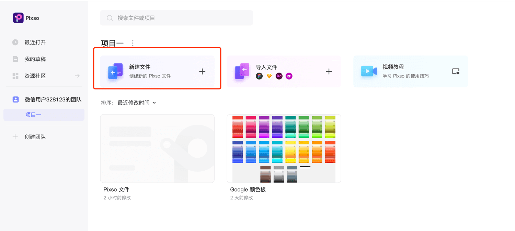Open the Pixso 文件 thumbnail
The image size is (515, 231).
(x=157, y=148)
